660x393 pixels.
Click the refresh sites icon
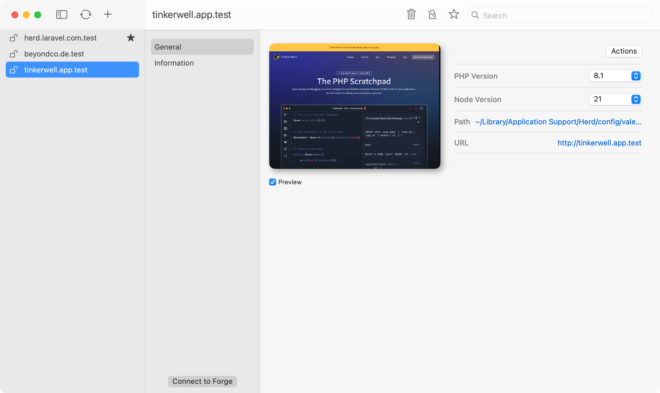[86, 15]
